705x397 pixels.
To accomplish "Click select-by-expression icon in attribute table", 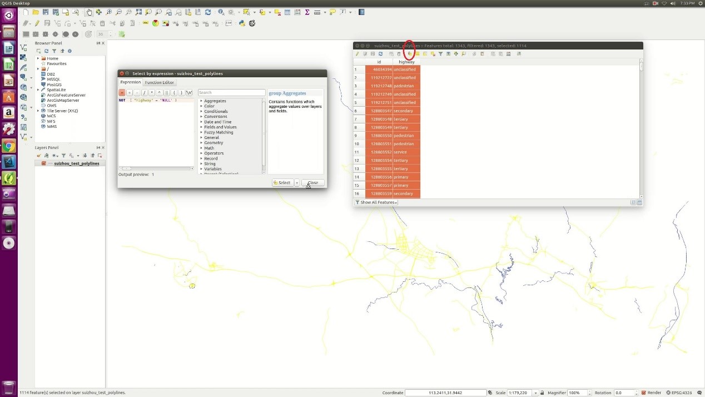I will click(409, 54).
